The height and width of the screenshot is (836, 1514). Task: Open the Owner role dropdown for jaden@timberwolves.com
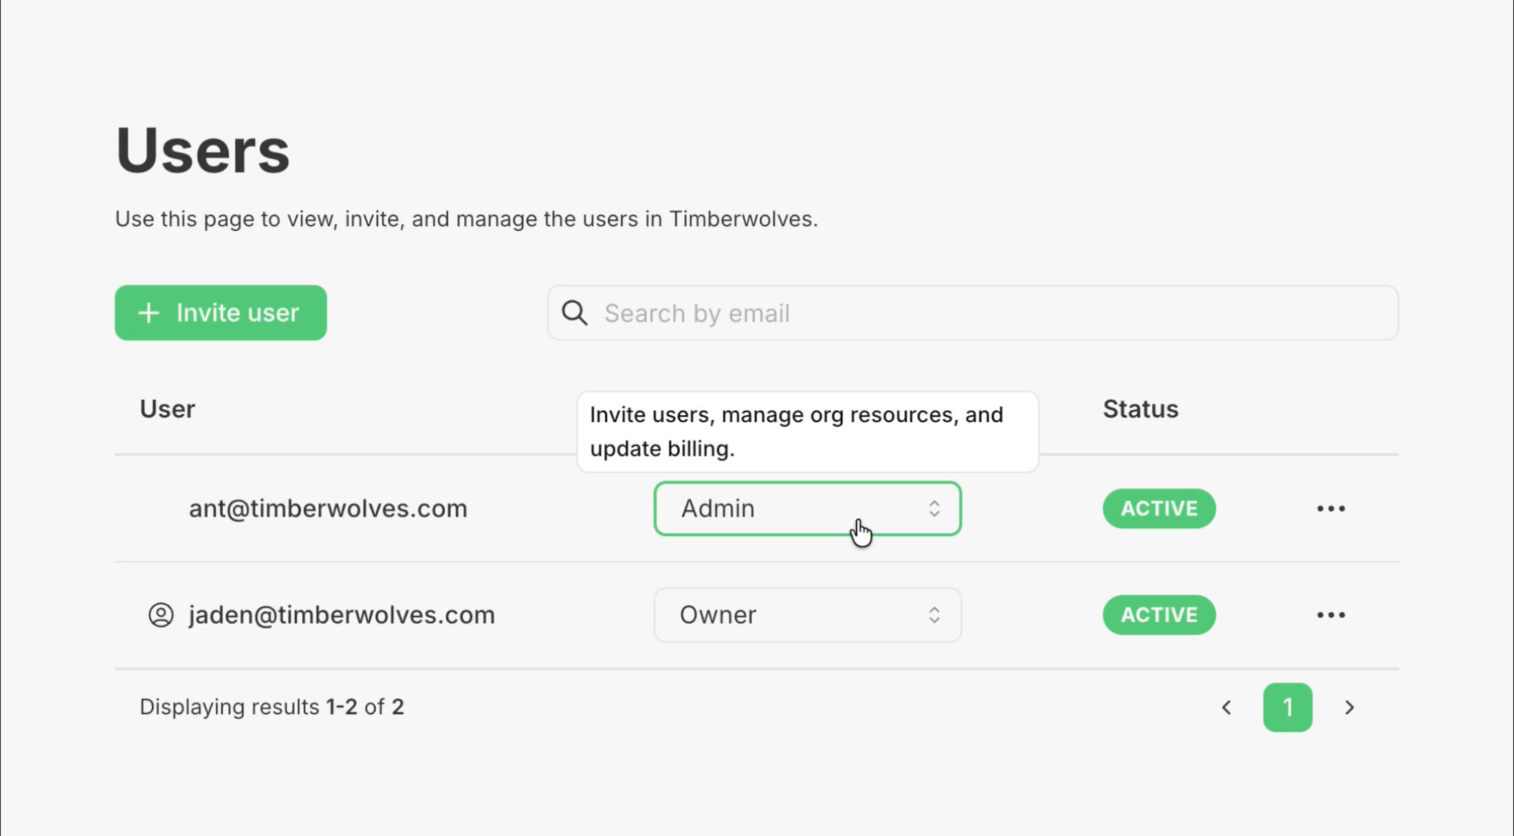coord(808,615)
